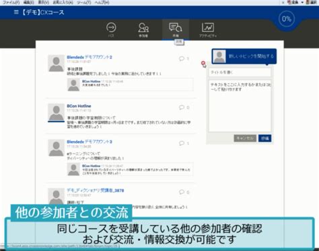Open the hamburger menu beside 【デモ】CXコース
The image size is (319, 251).
point(16,12)
